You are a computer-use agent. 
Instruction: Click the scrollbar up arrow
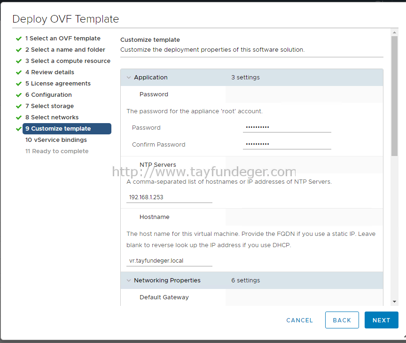[x=394, y=32]
